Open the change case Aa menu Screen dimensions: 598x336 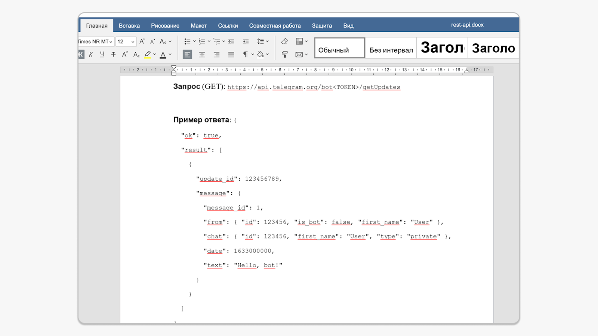coord(165,41)
